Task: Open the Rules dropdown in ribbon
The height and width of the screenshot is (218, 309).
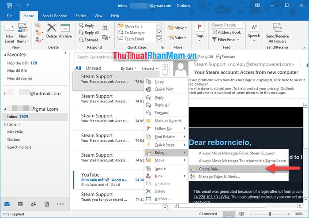Action: 177,38
